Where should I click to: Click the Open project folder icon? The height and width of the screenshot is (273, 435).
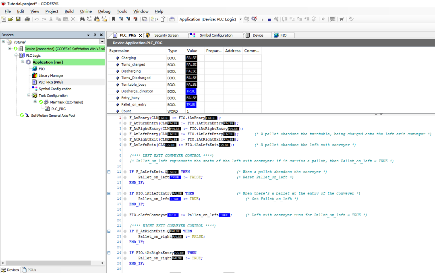point(11,19)
